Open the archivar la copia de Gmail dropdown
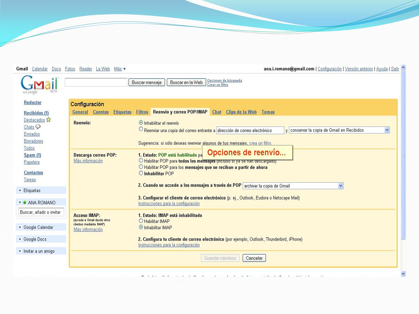The width and height of the screenshot is (419, 314). (x=293, y=186)
